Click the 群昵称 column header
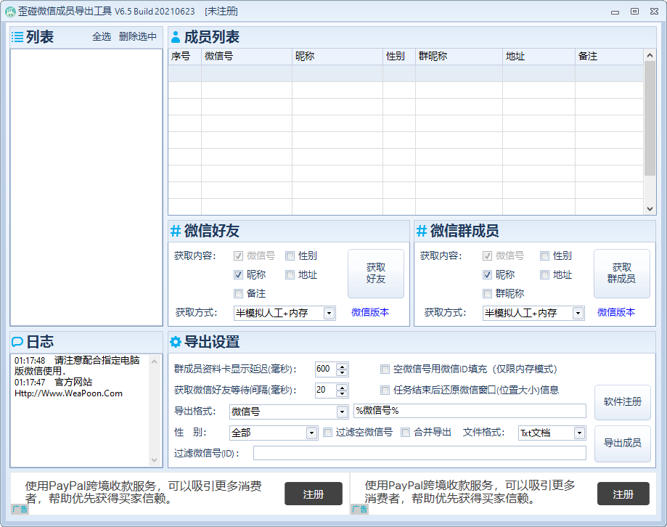The width and height of the screenshot is (667, 527). coord(459,57)
